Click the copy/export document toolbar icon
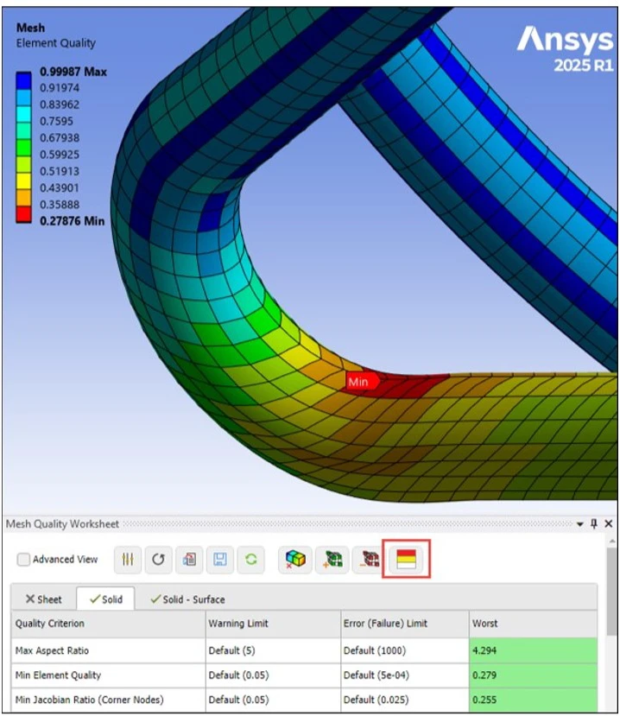 pyautogui.click(x=189, y=560)
